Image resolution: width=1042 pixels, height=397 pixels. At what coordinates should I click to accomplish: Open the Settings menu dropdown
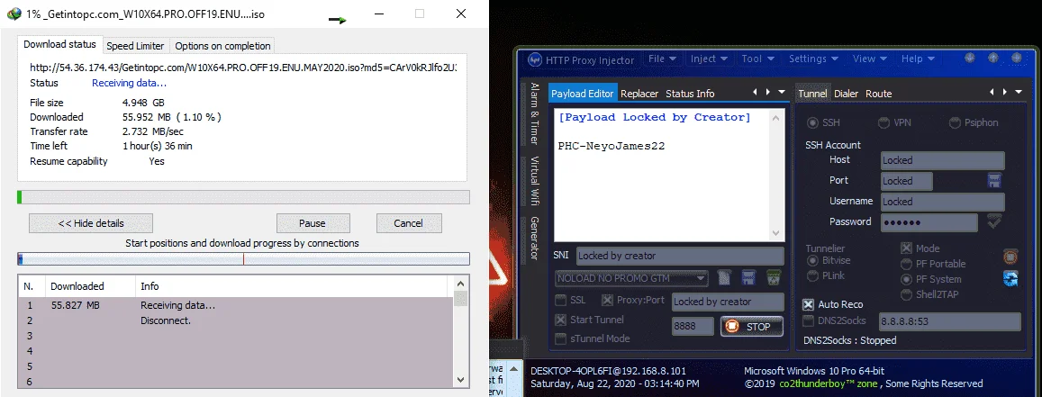(814, 59)
